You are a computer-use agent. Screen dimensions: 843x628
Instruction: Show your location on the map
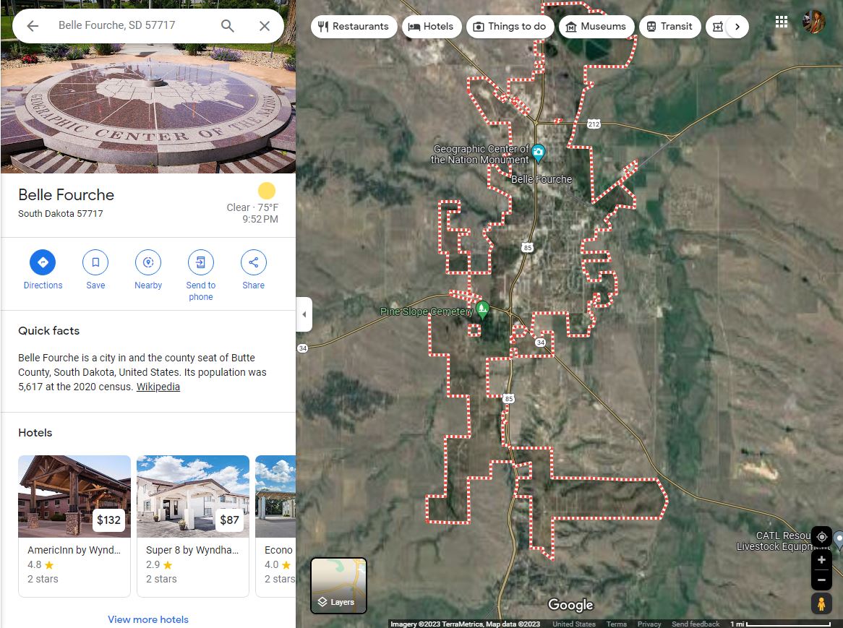pyautogui.click(x=821, y=537)
